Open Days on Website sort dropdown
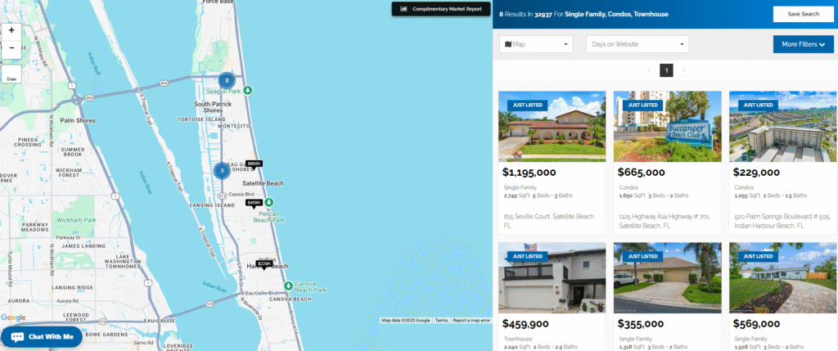This screenshot has width=838, height=351. click(x=638, y=44)
